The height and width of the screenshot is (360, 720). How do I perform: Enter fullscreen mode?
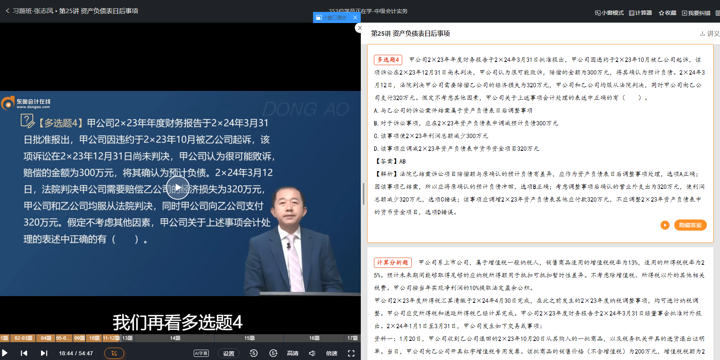click(x=351, y=353)
